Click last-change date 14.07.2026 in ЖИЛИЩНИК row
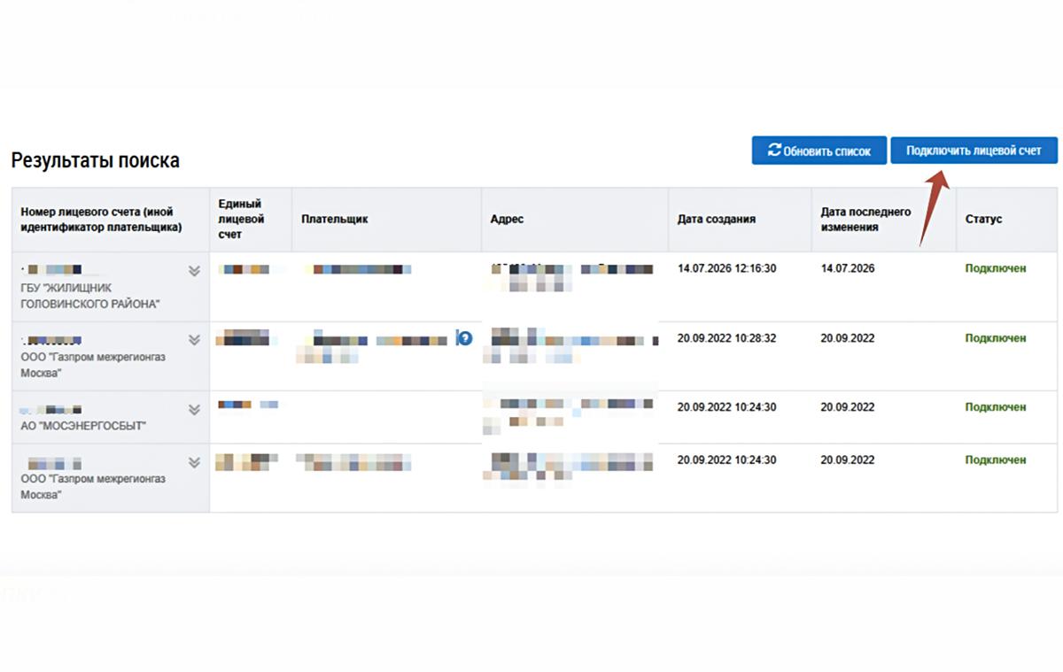The width and height of the screenshot is (1063, 672). 847,268
